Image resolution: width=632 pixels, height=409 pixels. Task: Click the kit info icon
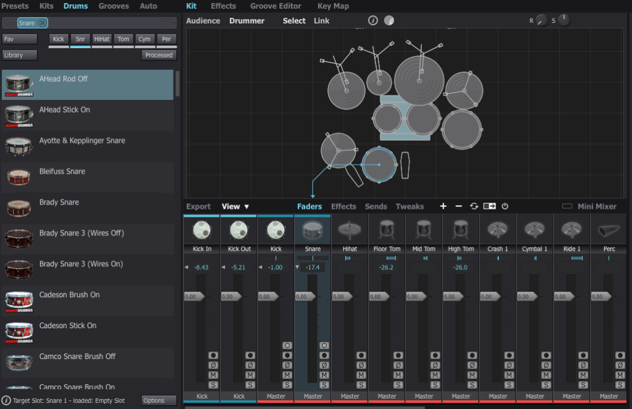coord(373,20)
